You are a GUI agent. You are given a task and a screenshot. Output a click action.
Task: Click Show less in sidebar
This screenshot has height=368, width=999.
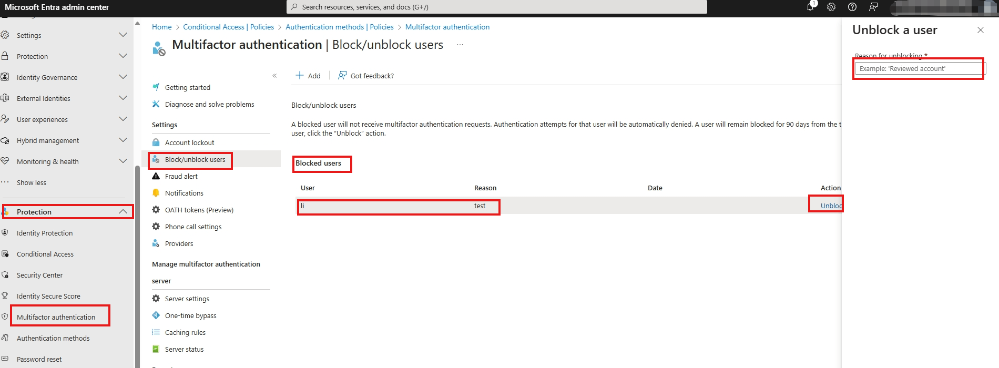point(32,182)
